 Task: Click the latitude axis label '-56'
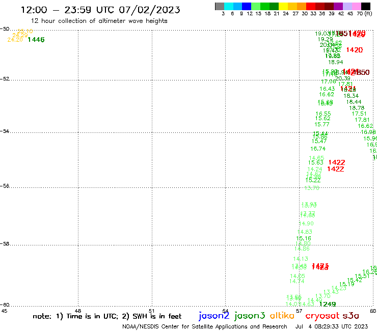click(5, 186)
